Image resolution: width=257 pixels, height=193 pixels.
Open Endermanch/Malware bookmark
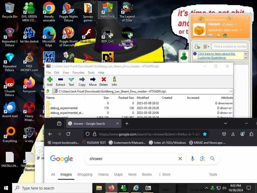[127, 143]
